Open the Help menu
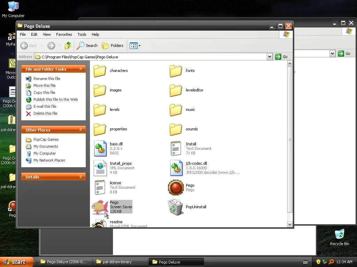Screen dimensions: 357x267 pyautogui.click(x=96, y=34)
